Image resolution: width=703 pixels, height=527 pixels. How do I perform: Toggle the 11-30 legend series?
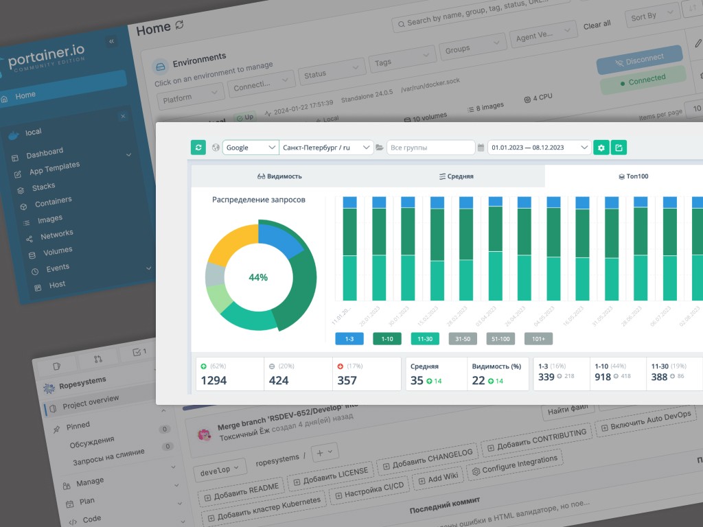[x=425, y=338]
